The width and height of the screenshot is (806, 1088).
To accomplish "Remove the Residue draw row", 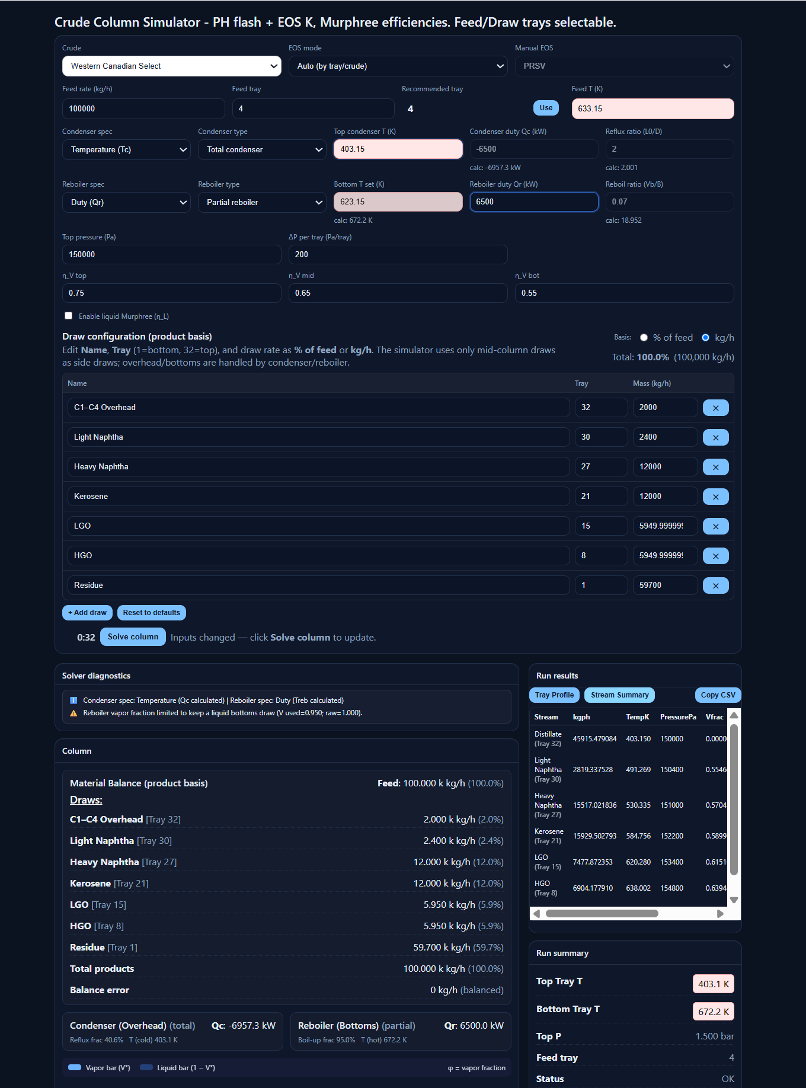I will pos(715,585).
